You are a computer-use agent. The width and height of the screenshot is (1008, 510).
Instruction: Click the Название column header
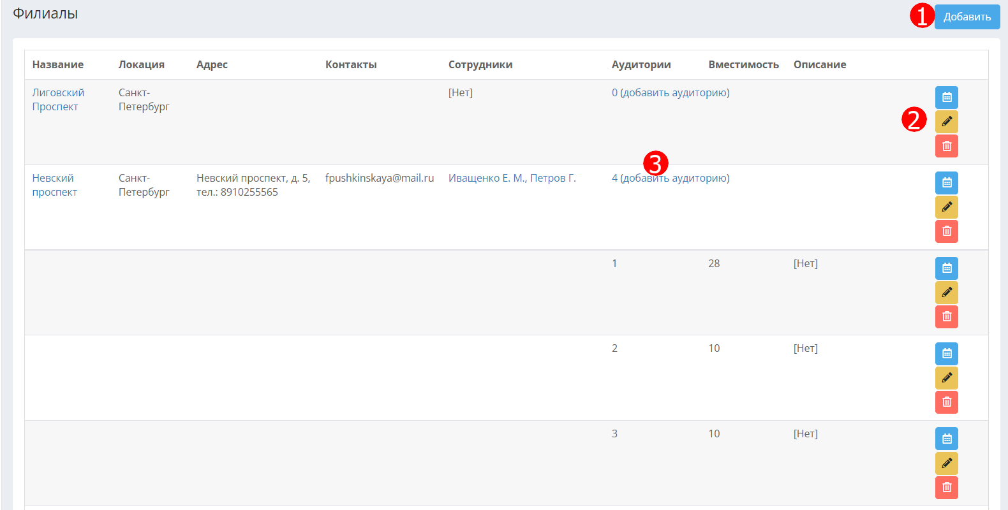tap(58, 64)
